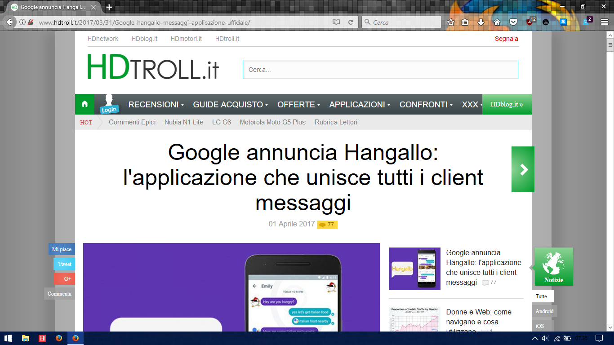This screenshot has width=614, height=345.
Task: Open HDblog.it top link
Action: coord(144,39)
